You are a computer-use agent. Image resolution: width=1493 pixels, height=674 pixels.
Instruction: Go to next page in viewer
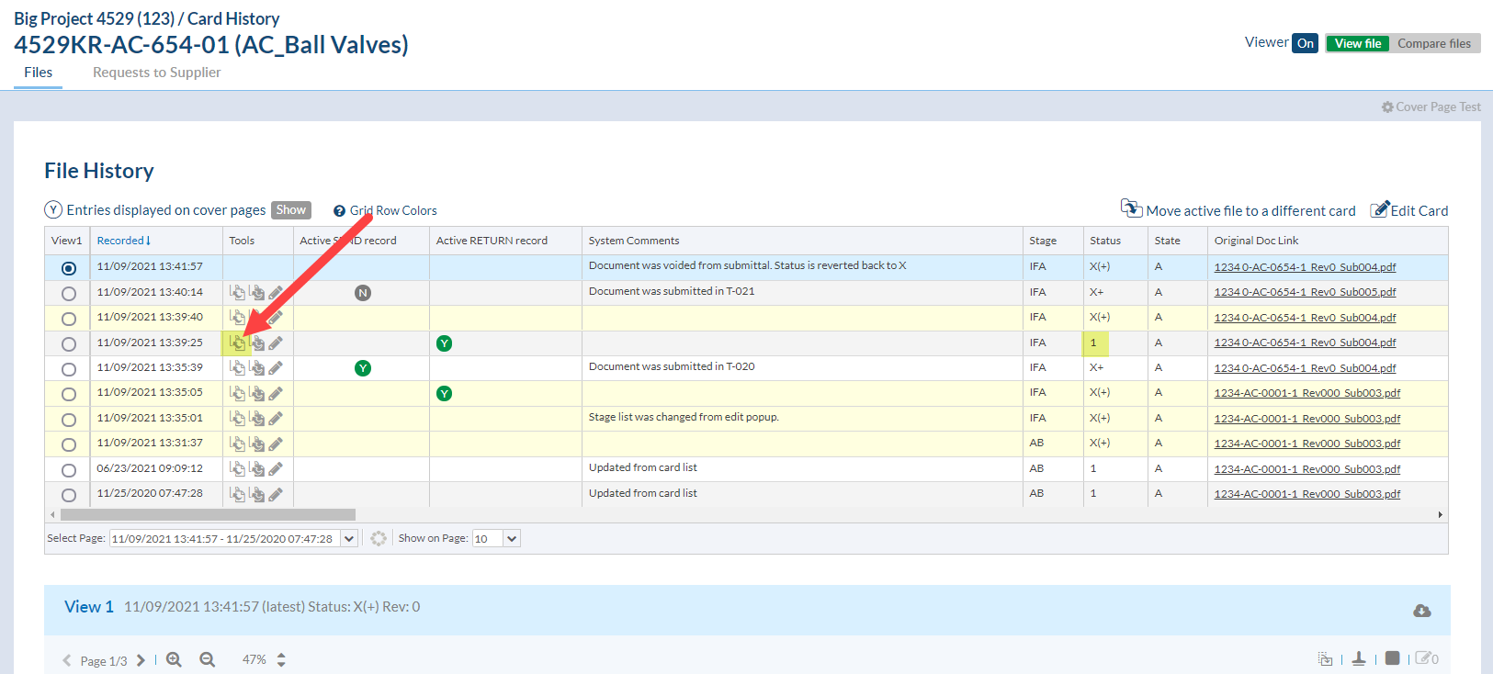141,660
